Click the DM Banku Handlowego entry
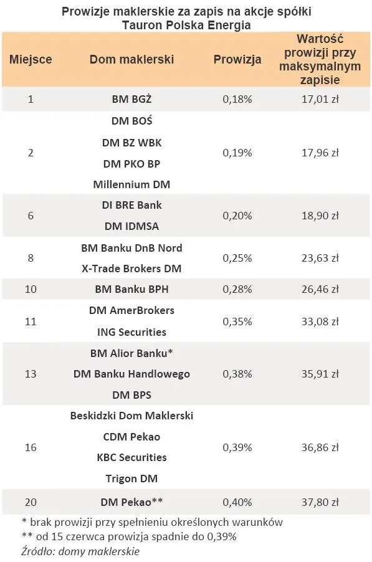The image size is (372, 562). [x=131, y=374]
